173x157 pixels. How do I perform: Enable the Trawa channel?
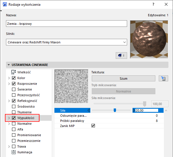pos(14,146)
